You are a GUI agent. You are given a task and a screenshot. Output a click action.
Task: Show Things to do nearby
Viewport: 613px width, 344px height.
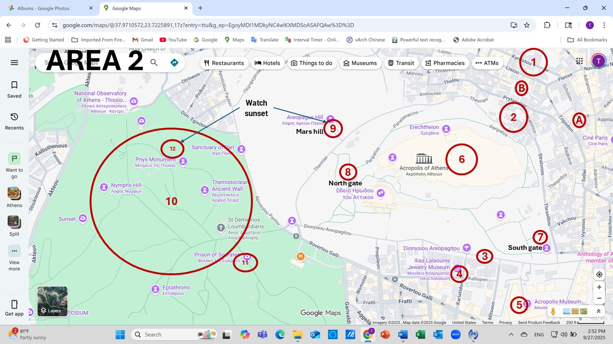(x=312, y=63)
